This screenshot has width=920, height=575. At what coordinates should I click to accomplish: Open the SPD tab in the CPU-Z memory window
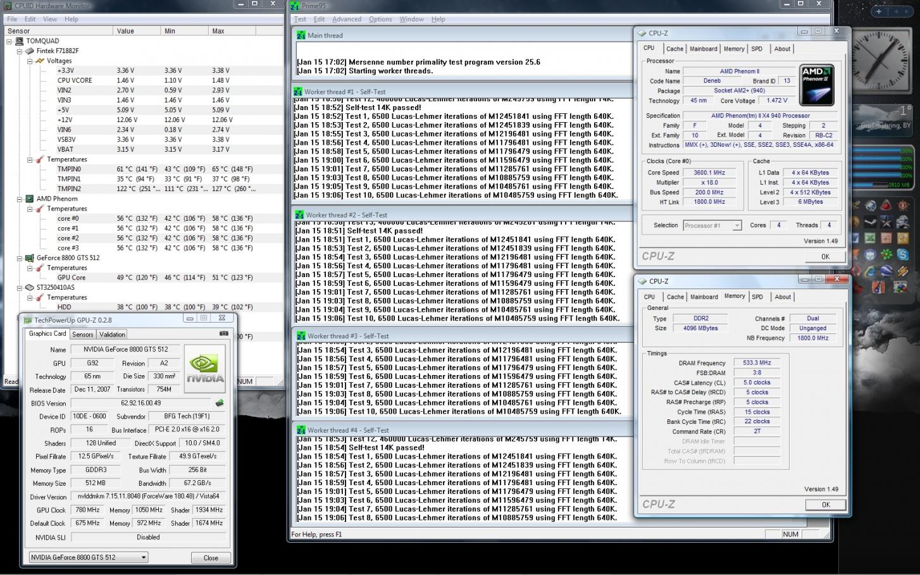coord(757,297)
